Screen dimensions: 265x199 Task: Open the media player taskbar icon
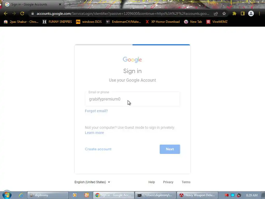[75, 195]
